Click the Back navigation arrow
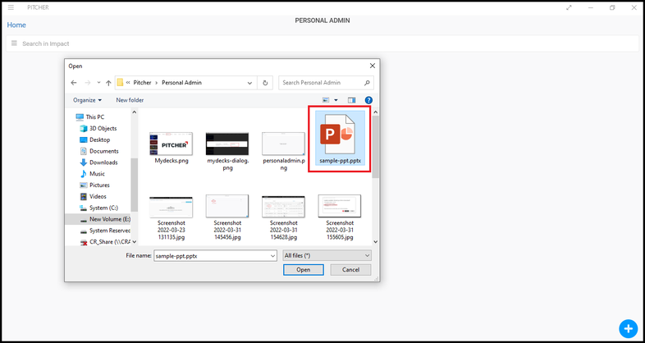 [74, 83]
